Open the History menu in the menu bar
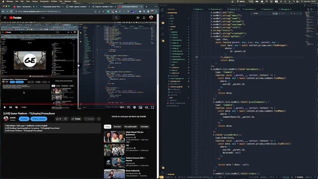The height and width of the screenshot is (179, 318). [35, 1]
